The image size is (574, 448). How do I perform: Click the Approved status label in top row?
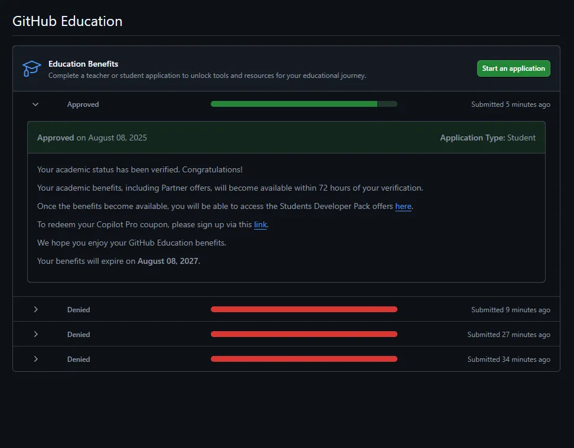83,104
